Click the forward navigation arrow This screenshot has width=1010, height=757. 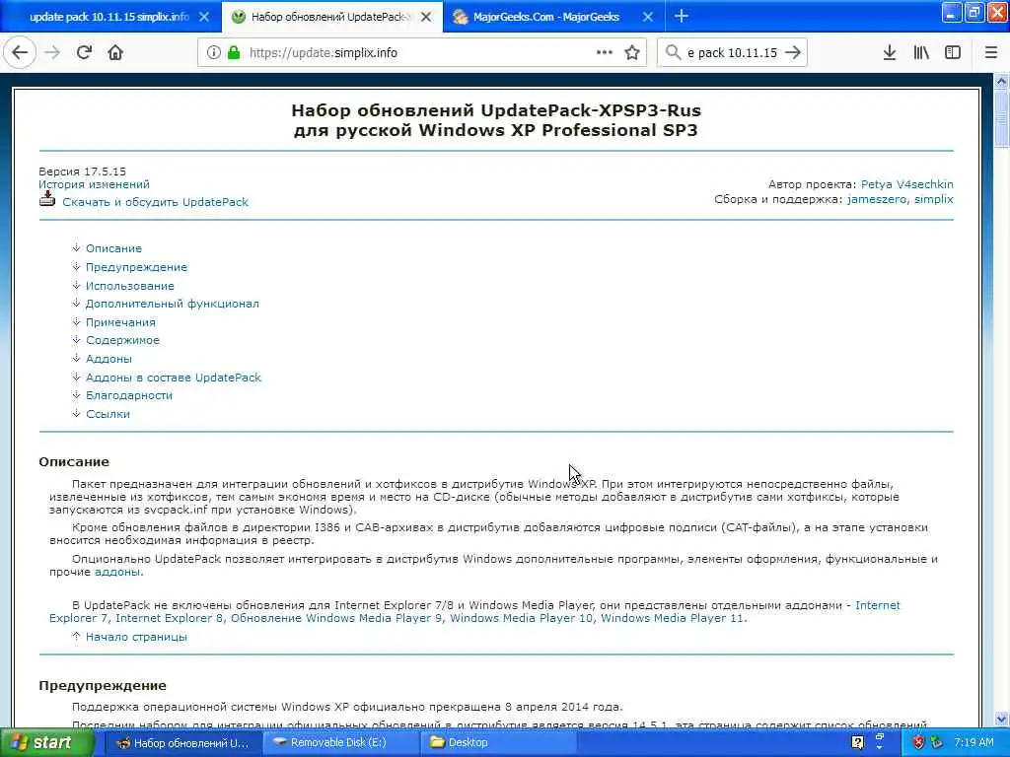tap(53, 53)
